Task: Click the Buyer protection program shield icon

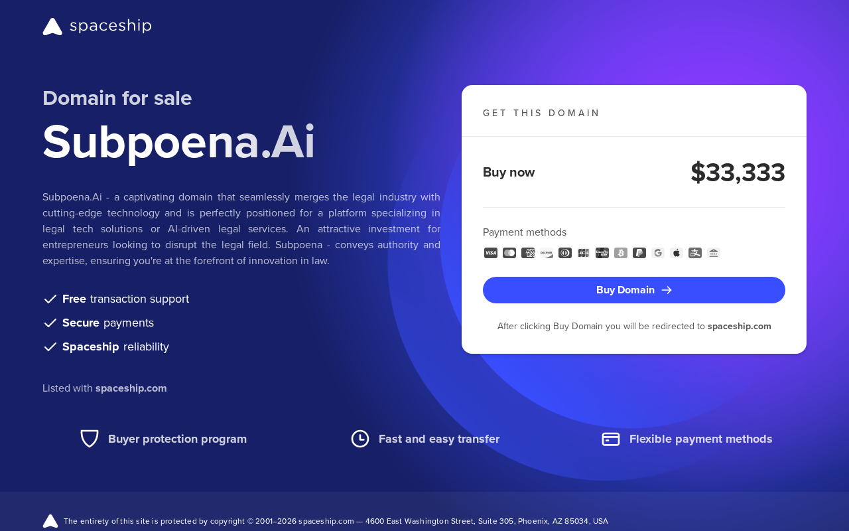Action: (90, 439)
